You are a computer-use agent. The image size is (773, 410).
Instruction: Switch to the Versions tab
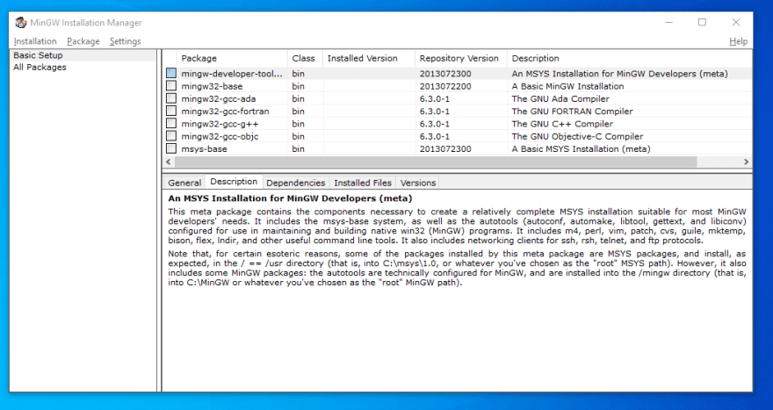418,183
